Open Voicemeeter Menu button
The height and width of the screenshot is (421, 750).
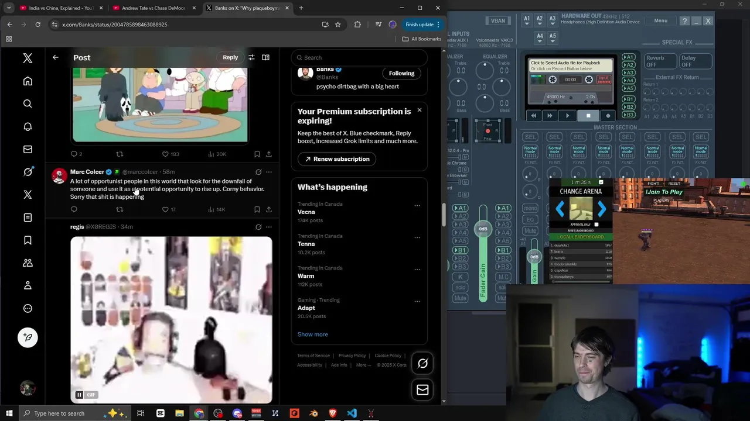660,20
